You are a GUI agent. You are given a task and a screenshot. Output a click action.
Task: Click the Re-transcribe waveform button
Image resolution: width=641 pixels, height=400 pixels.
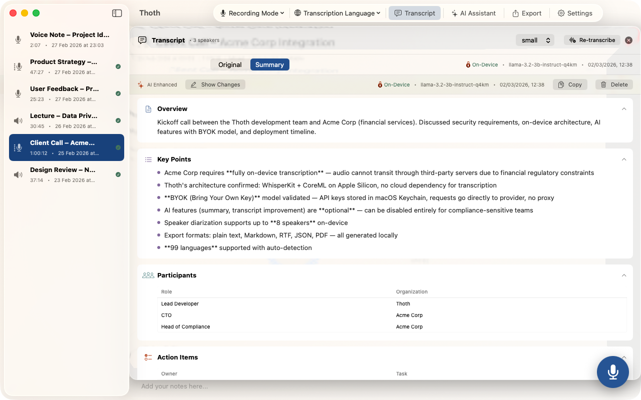(592, 40)
